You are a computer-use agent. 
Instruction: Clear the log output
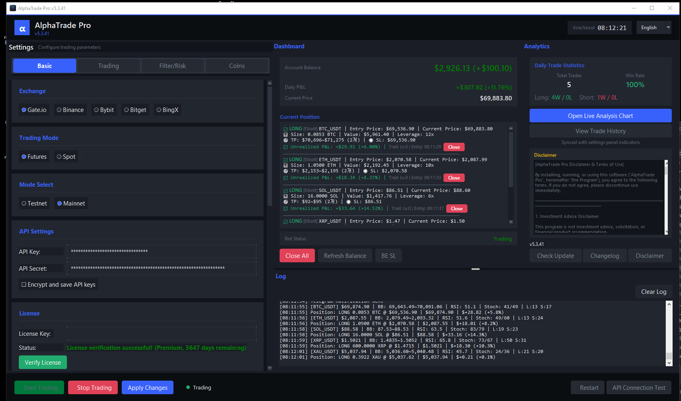click(x=654, y=292)
